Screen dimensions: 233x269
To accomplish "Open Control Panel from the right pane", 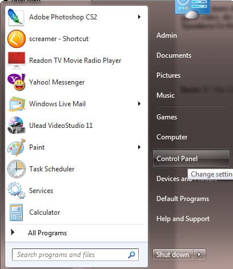I will coord(191,159).
